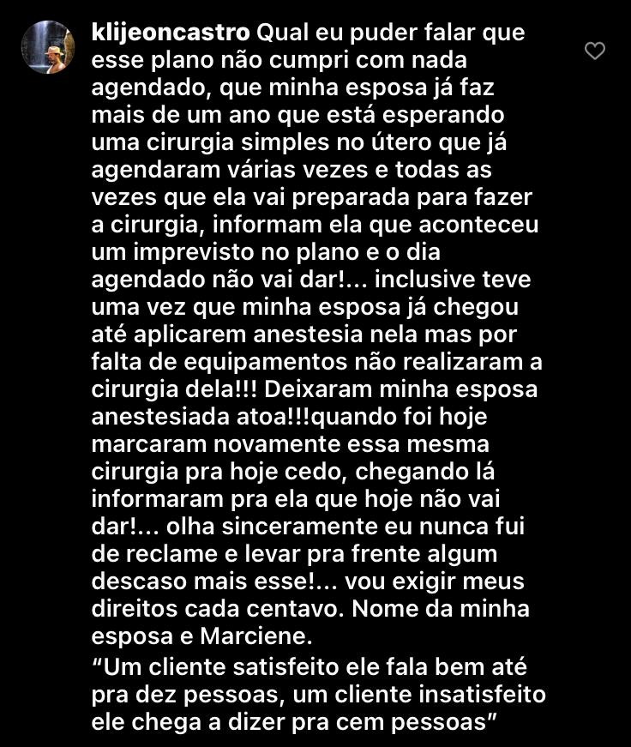Open klijeoncastro's profile avatar
Screen dimensions: 631x747
click(x=48, y=47)
